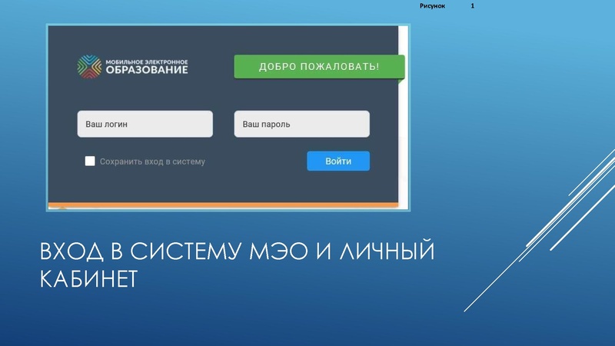Click the 'Ваш логин' input field
Viewport: 615px width, 346px height.
point(145,124)
